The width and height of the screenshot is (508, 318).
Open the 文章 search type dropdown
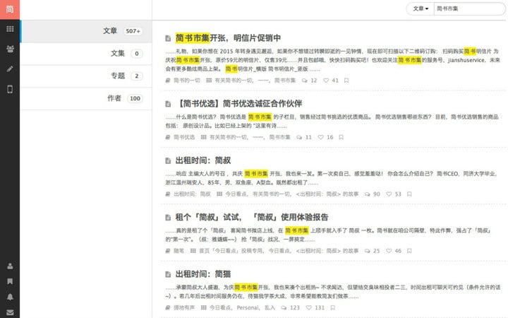421,8
